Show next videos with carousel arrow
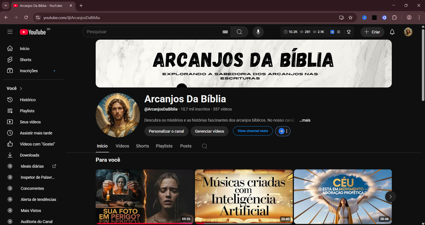 tap(390, 197)
